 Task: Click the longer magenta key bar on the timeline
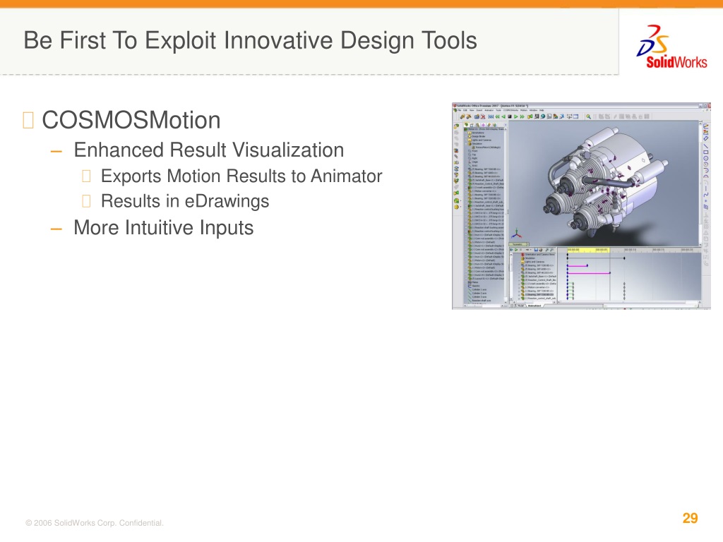(x=589, y=273)
